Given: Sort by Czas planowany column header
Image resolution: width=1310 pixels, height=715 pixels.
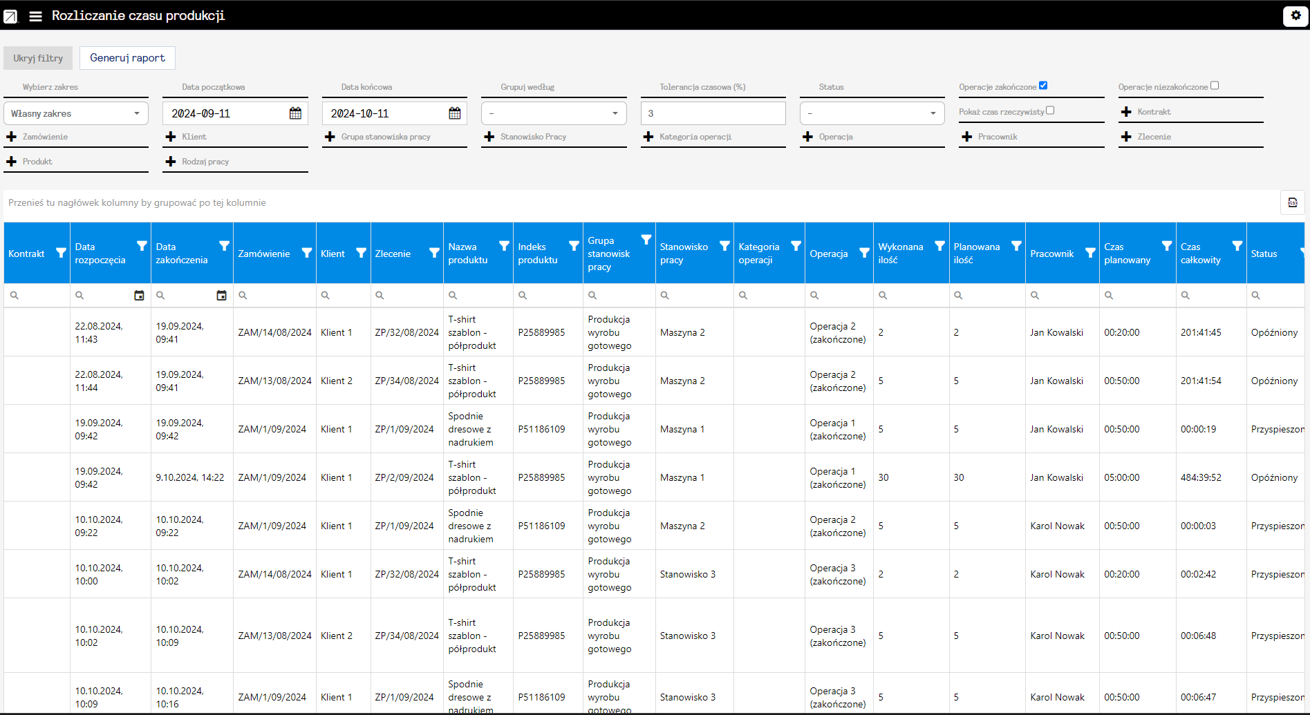Looking at the screenshot, I should pos(1127,254).
